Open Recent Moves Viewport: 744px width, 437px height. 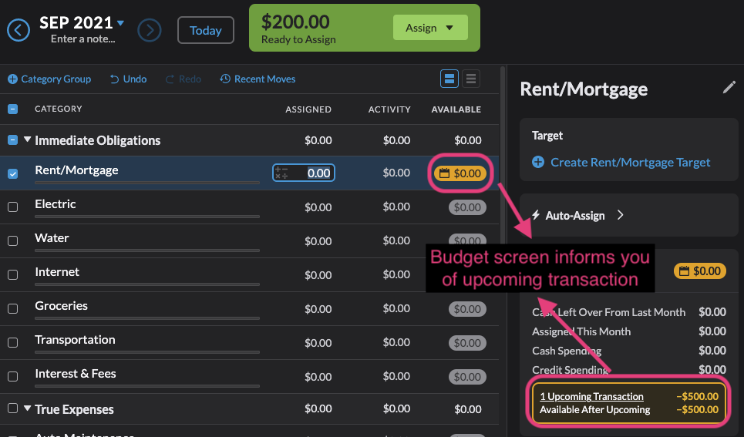[258, 79]
